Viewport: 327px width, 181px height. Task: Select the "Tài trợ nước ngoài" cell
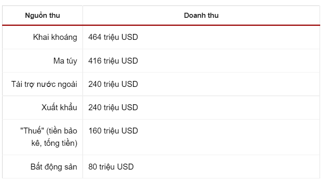coord(44,84)
